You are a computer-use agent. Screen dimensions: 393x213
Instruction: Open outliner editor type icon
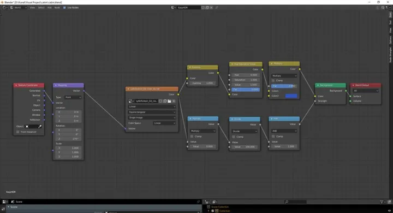(x=207, y=202)
